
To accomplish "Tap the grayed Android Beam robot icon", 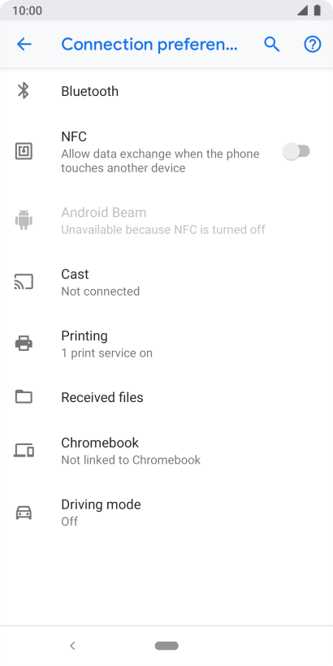I will 24,220.
